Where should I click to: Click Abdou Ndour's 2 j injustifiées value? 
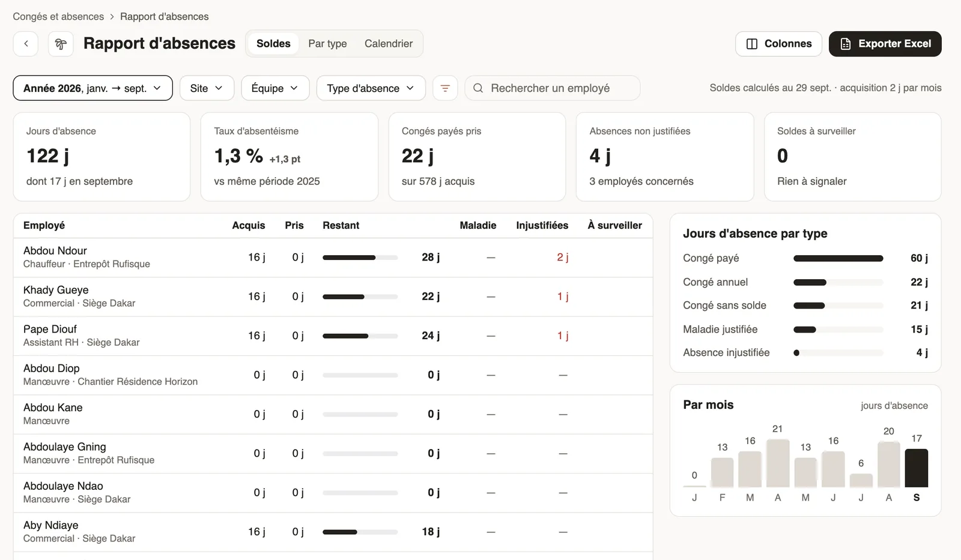(563, 257)
